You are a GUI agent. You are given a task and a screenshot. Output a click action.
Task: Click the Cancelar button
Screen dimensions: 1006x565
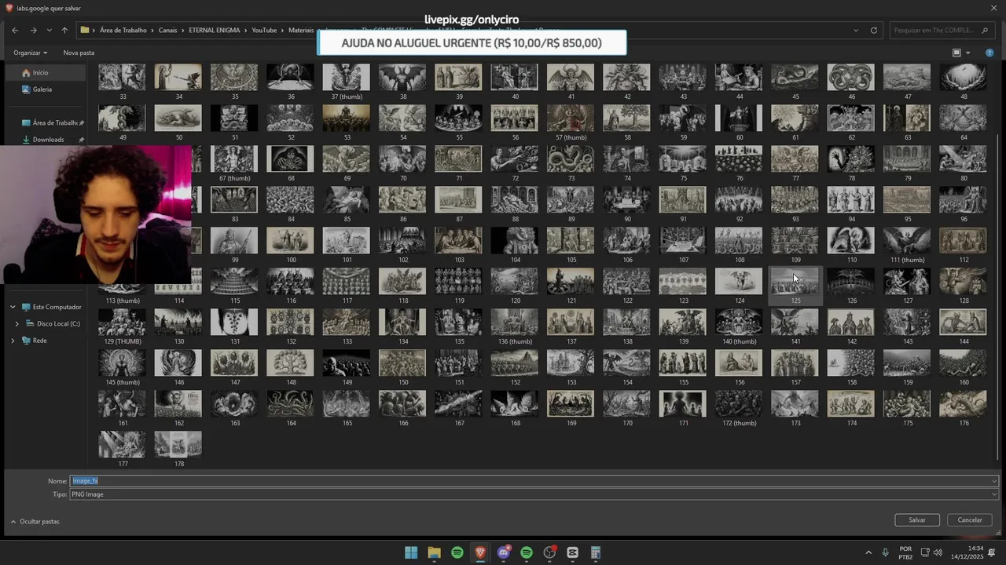point(970,519)
